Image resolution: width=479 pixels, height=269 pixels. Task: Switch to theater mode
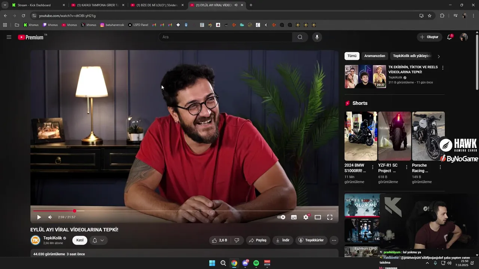click(x=318, y=217)
